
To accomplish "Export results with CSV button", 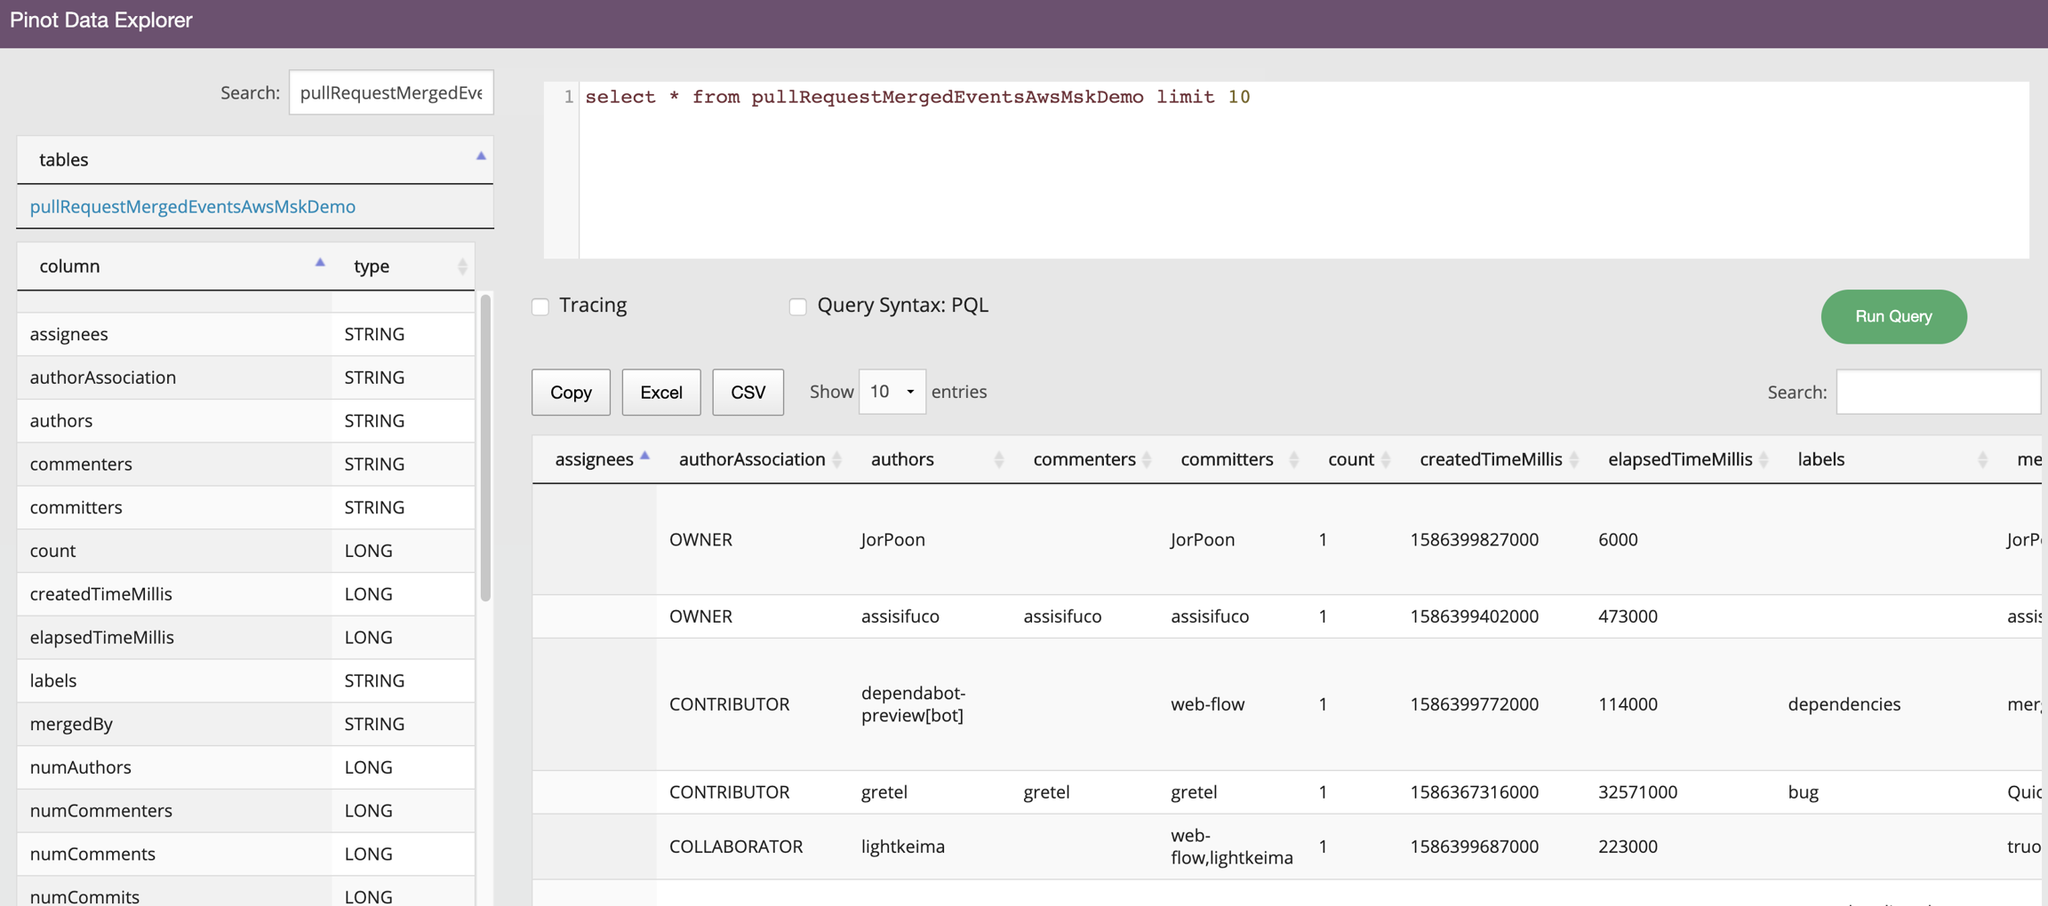I will point(748,392).
